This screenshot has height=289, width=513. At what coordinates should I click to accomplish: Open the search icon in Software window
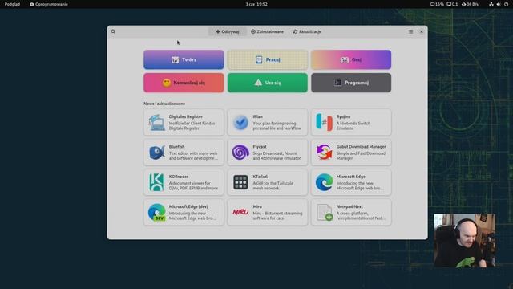click(x=113, y=32)
